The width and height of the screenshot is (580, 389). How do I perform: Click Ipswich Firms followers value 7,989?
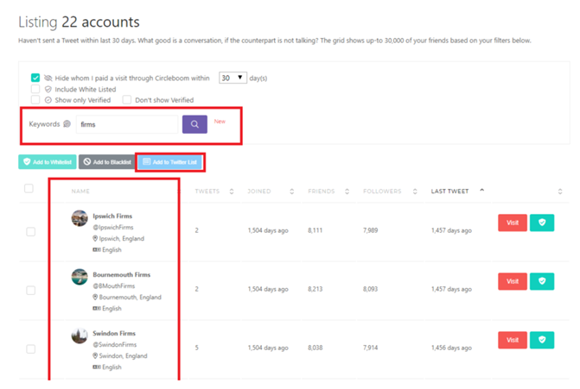pos(370,230)
